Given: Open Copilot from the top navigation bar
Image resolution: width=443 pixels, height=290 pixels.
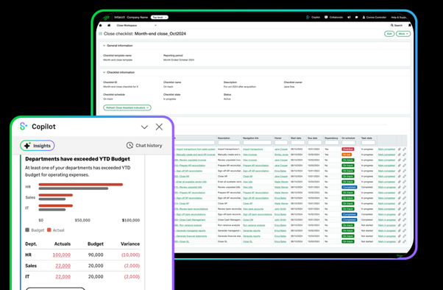Looking at the screenshot, I should [x=313, y=17].
